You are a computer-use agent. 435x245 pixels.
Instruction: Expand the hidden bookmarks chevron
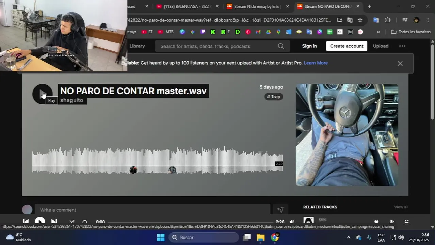coord(378,32)
